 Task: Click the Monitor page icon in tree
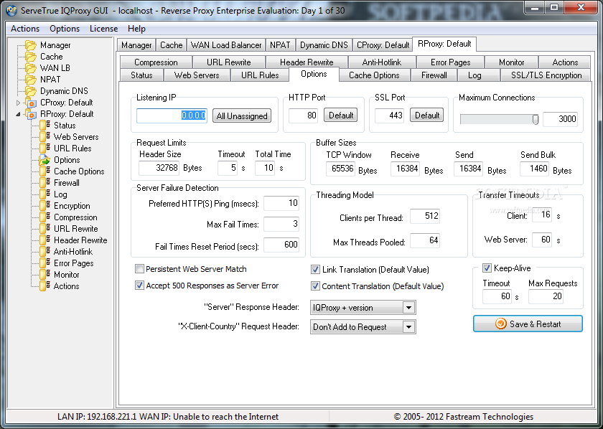(45, 275)
